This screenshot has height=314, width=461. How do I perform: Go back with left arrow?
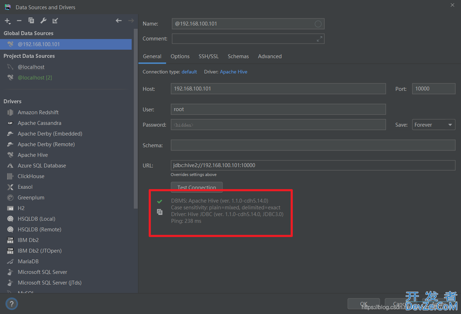tap(119, 21)
